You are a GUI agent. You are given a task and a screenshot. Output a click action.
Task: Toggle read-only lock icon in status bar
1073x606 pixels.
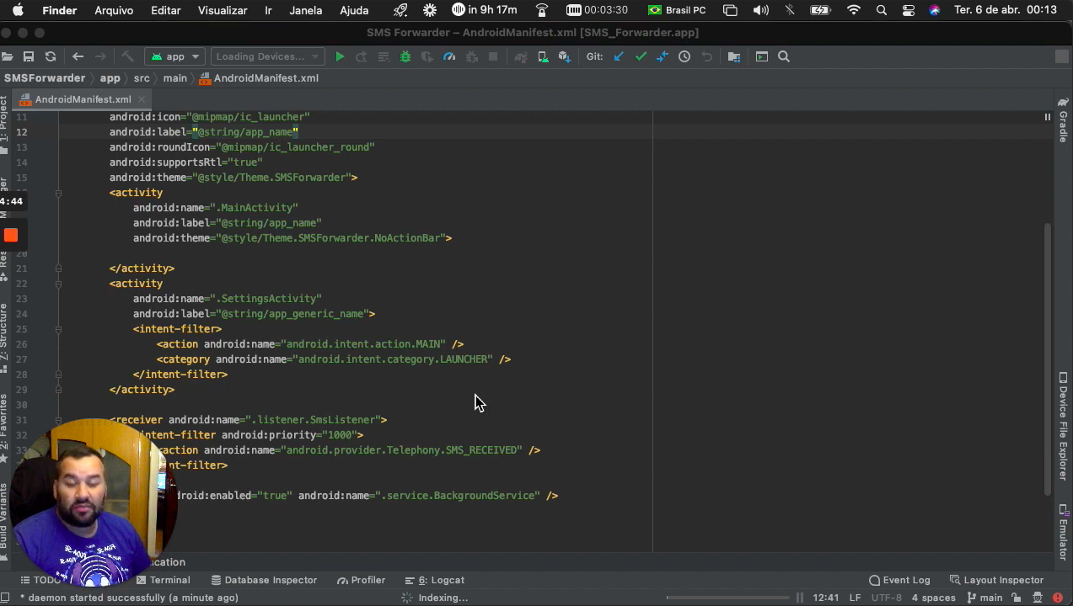click(x=1017, y=598)
